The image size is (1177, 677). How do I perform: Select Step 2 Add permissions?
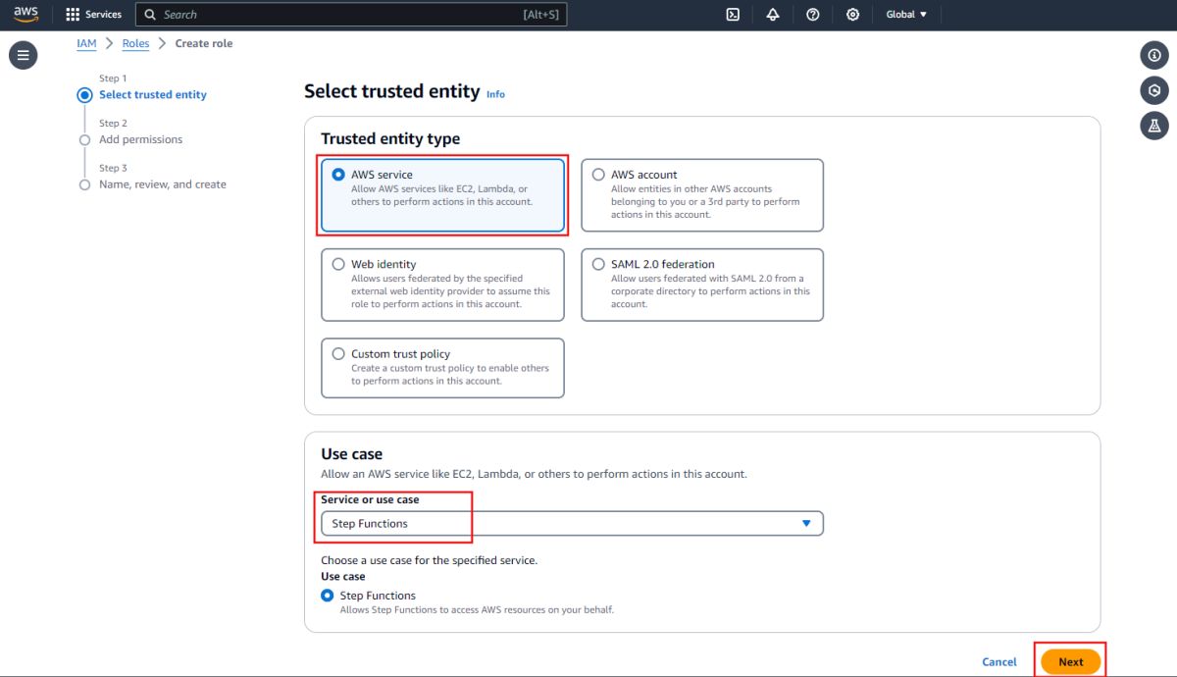click(140, 139)
